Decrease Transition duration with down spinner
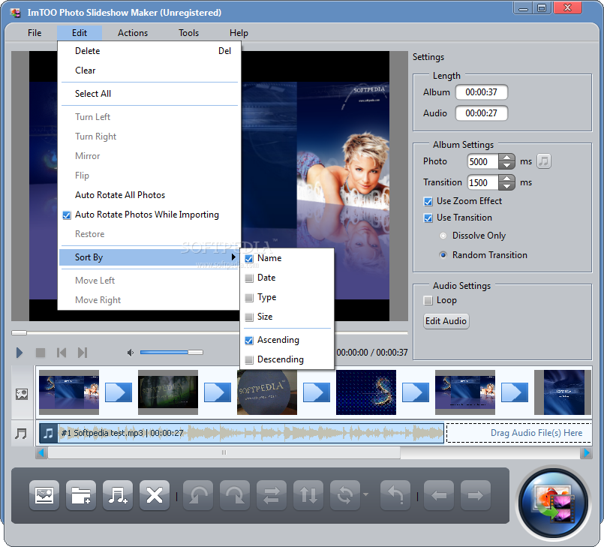 tap(506, 186)
